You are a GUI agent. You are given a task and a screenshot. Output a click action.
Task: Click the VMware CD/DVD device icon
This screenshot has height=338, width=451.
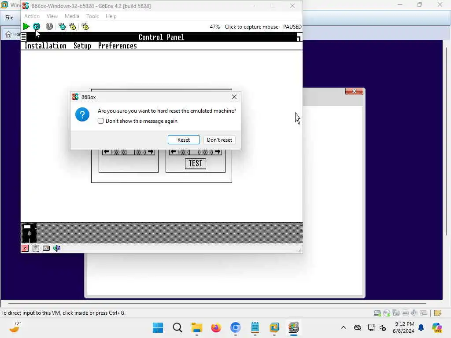[387, 313]
